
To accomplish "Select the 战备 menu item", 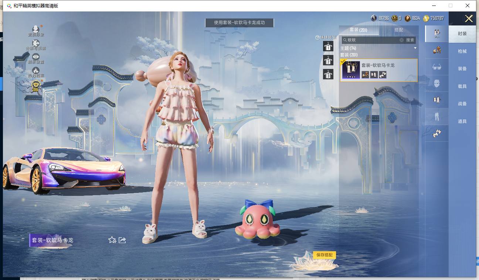I will pyautogui.click(x=462, y=104).
